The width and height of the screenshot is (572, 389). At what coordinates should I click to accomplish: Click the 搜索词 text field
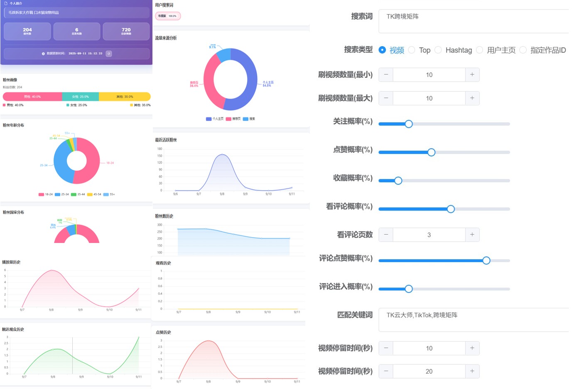click(x=474, y=21)
